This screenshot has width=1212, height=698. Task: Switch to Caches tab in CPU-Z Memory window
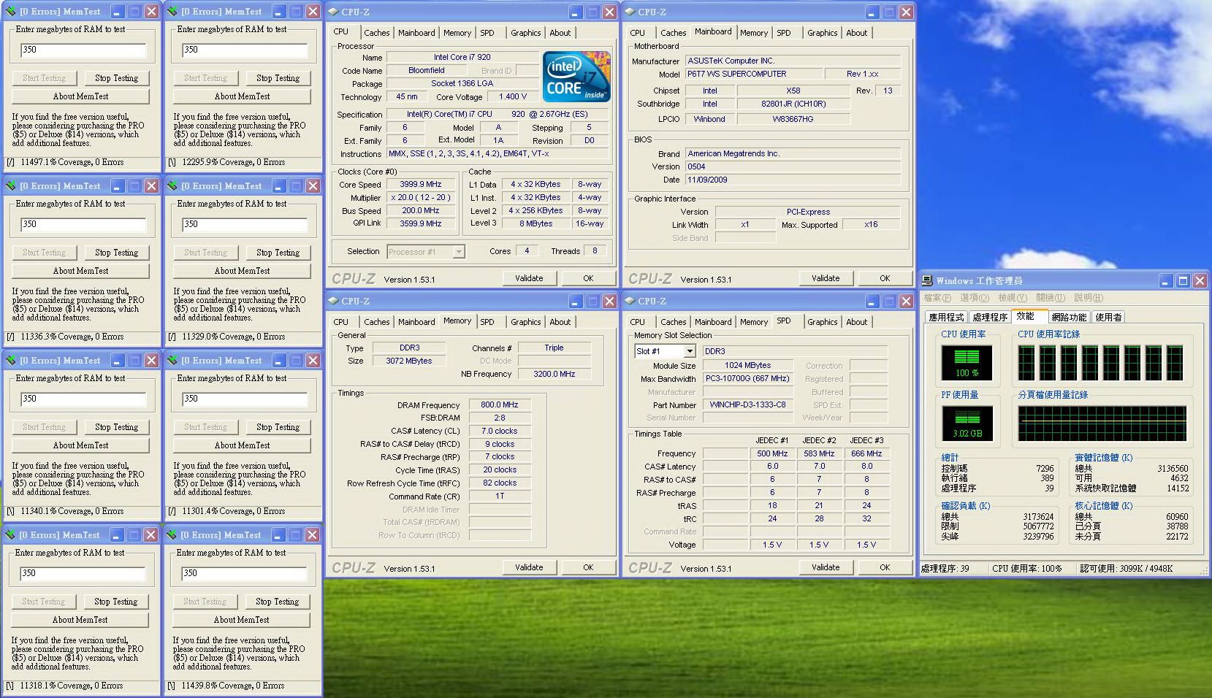377,322
